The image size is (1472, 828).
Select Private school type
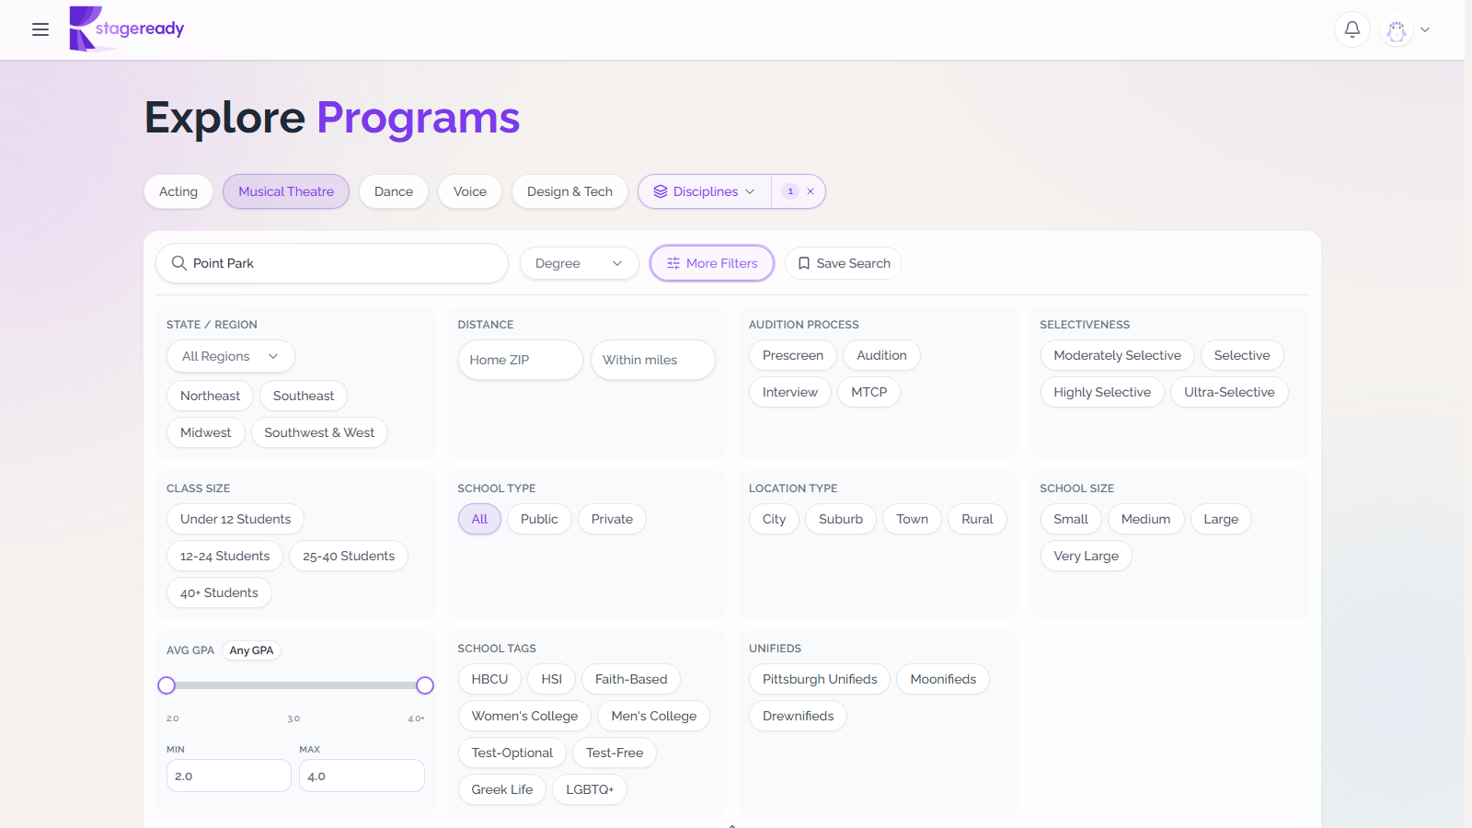[612, 519]
